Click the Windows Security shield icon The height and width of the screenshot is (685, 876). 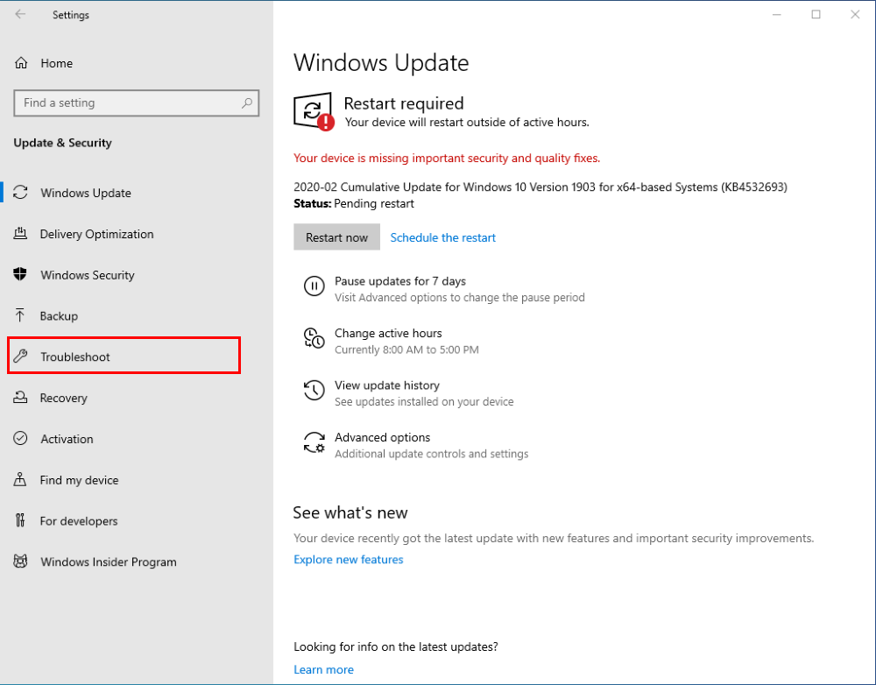[x=20, y=274]
